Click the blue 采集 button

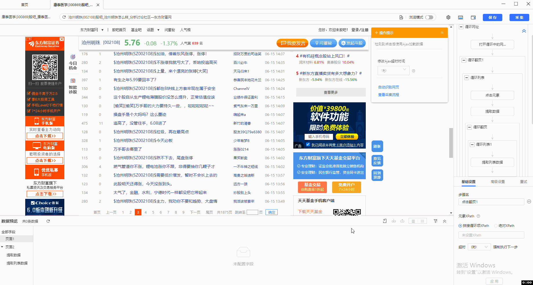click(519, 17)
